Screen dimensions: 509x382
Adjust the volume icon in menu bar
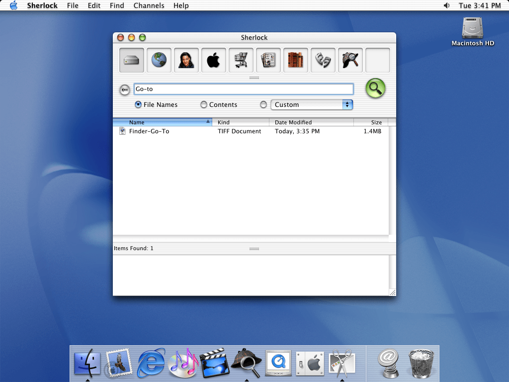tap(446, 5)
